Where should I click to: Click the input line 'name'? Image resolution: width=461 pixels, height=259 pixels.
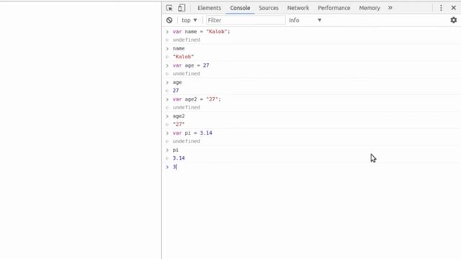[179, 48]
